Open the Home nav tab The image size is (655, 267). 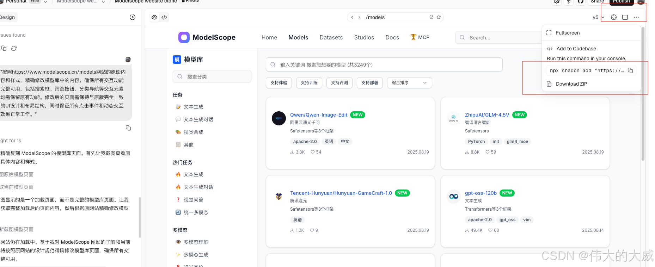tap(269, 37)
